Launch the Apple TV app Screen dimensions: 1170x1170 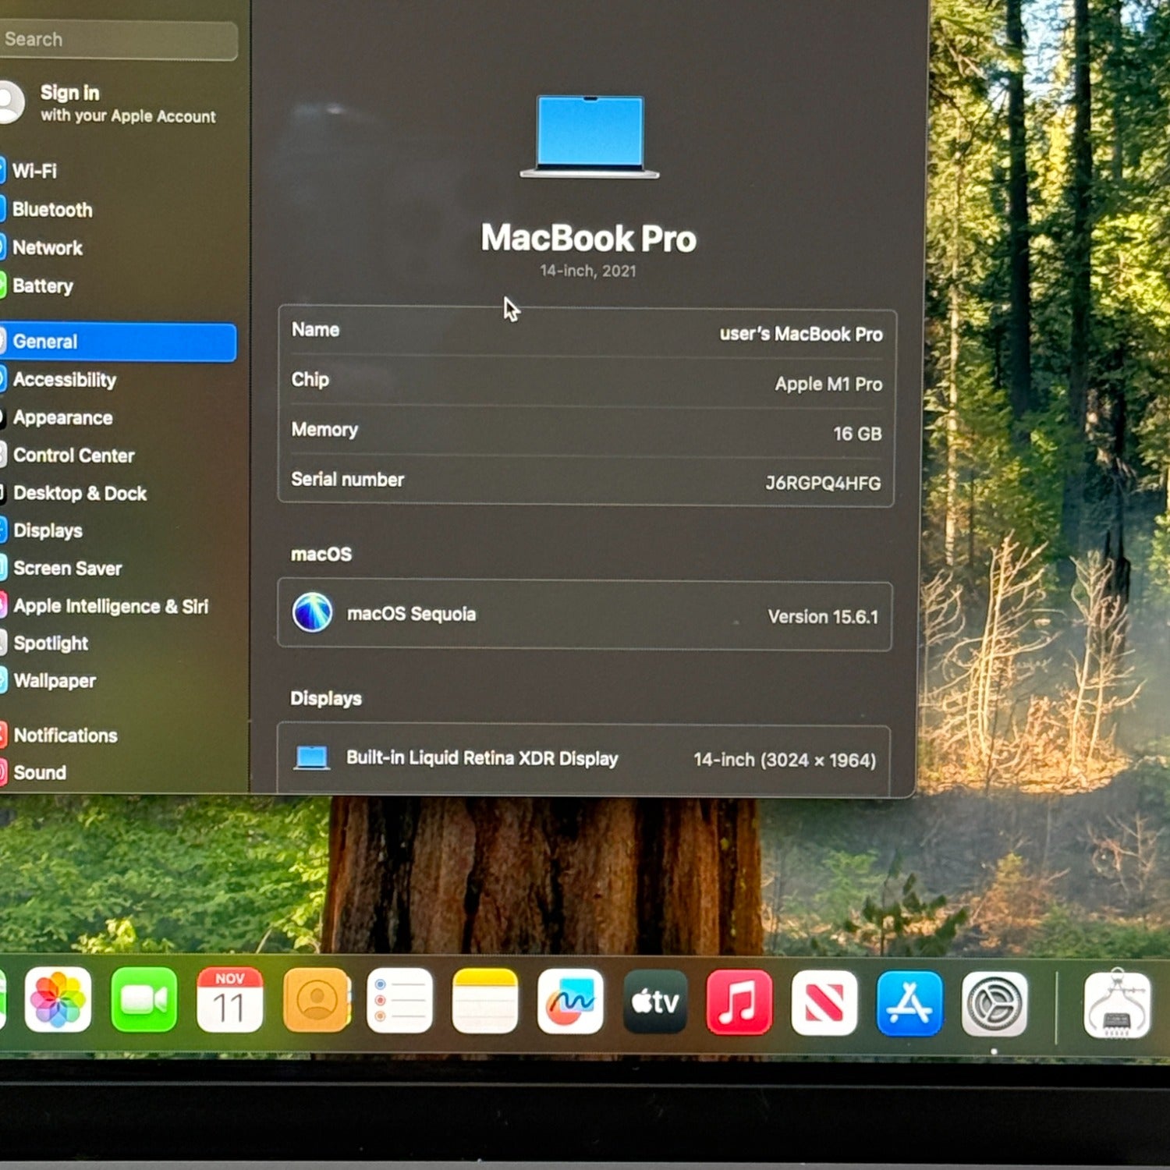click(x=655, y=1002)
